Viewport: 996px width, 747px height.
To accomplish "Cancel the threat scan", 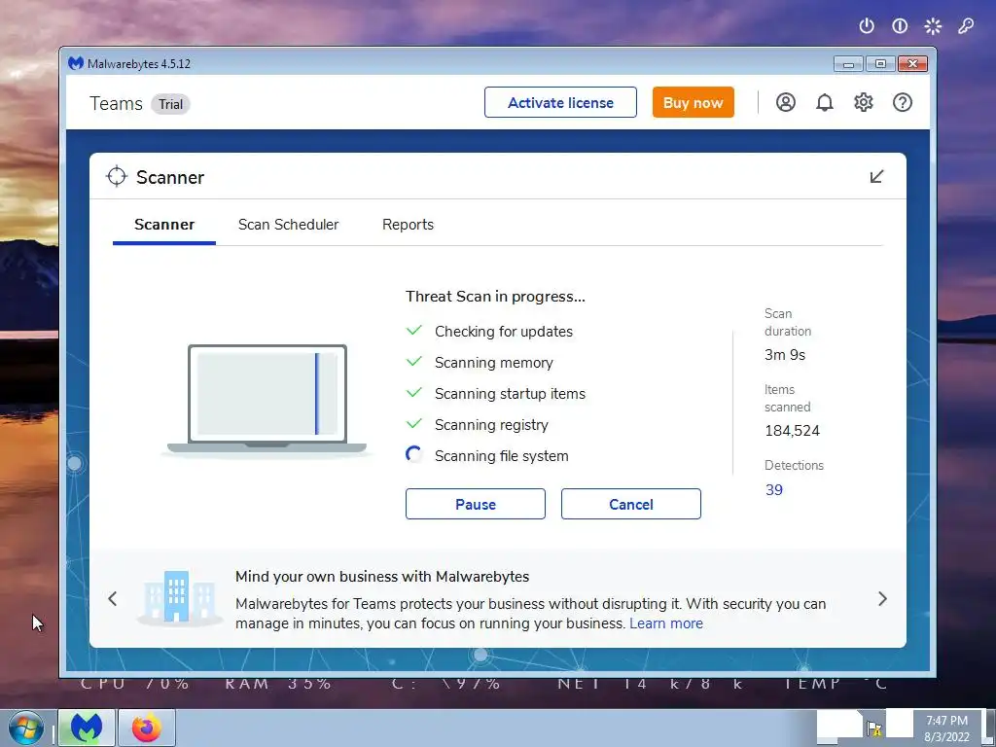I will [x=630, y=504].
